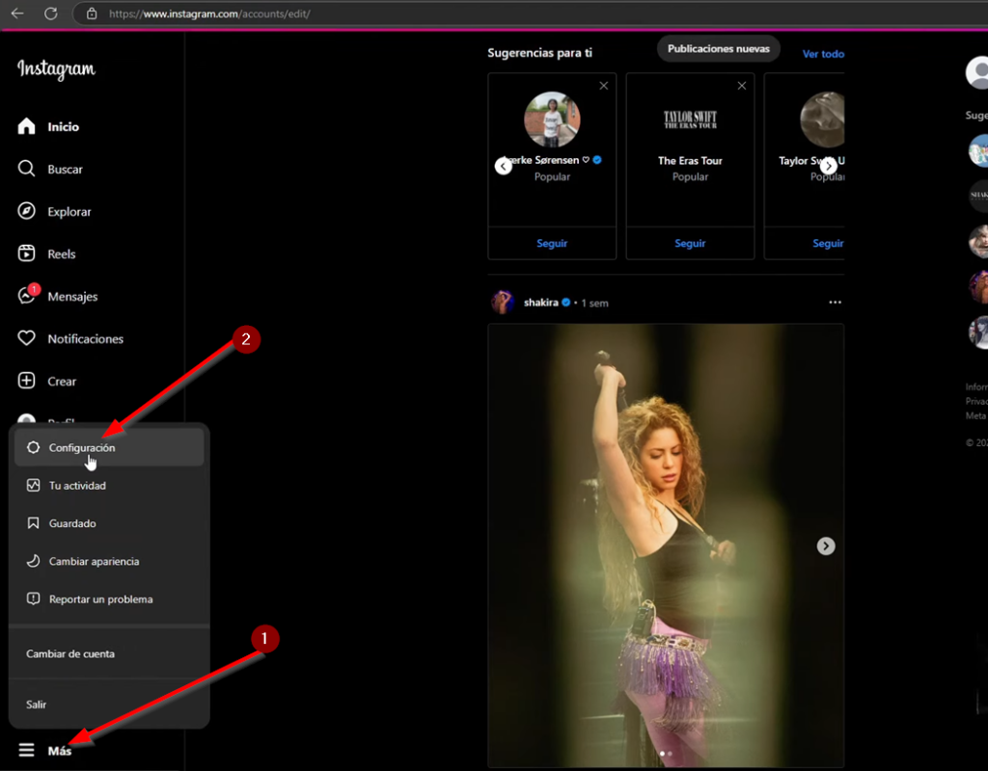988x771 pixels.
Task: Click Reportar un problema alert icon
Action: (34, 598)
